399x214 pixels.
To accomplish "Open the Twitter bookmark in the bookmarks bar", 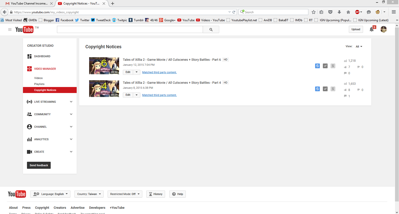I will click(82, 20).
